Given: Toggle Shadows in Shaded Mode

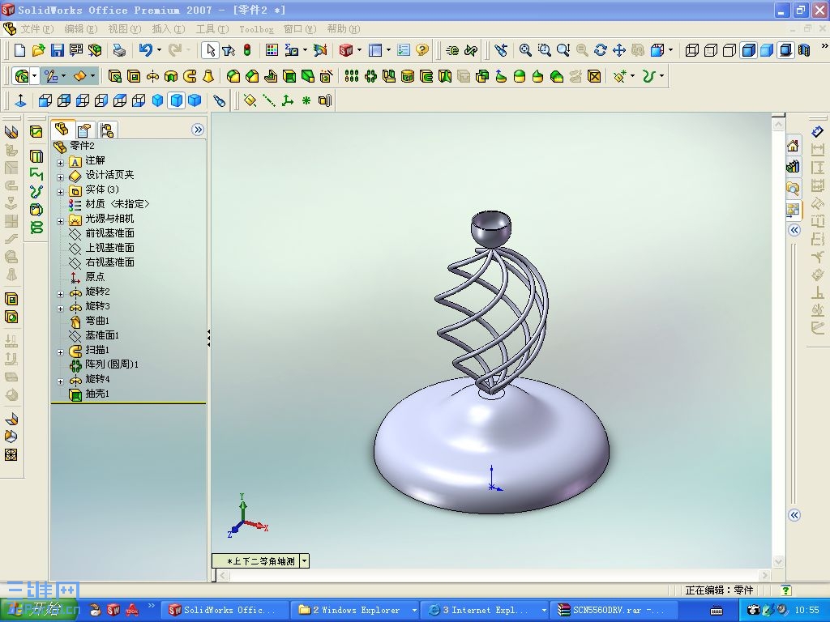Looking at the screenshot, I should [786, 50].
